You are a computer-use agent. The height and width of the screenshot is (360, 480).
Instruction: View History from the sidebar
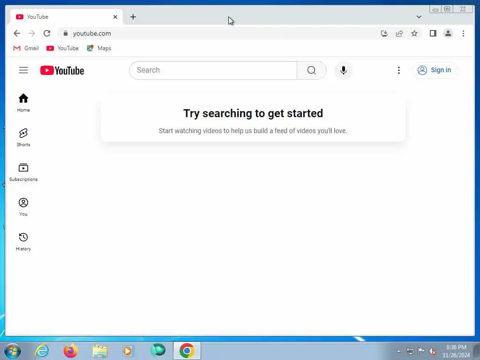tap(23, 242)
